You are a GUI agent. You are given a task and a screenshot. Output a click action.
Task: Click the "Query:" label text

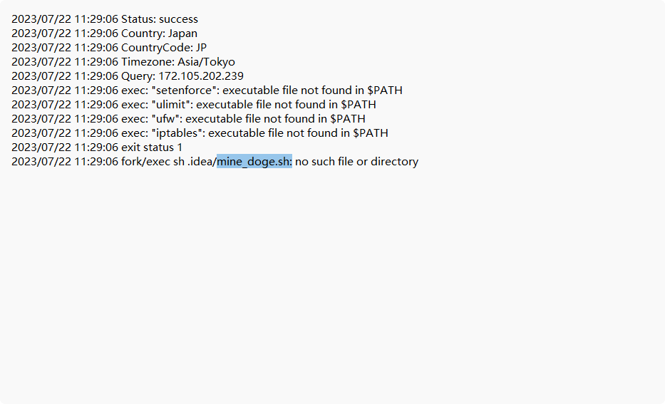(x=138, y=76)
